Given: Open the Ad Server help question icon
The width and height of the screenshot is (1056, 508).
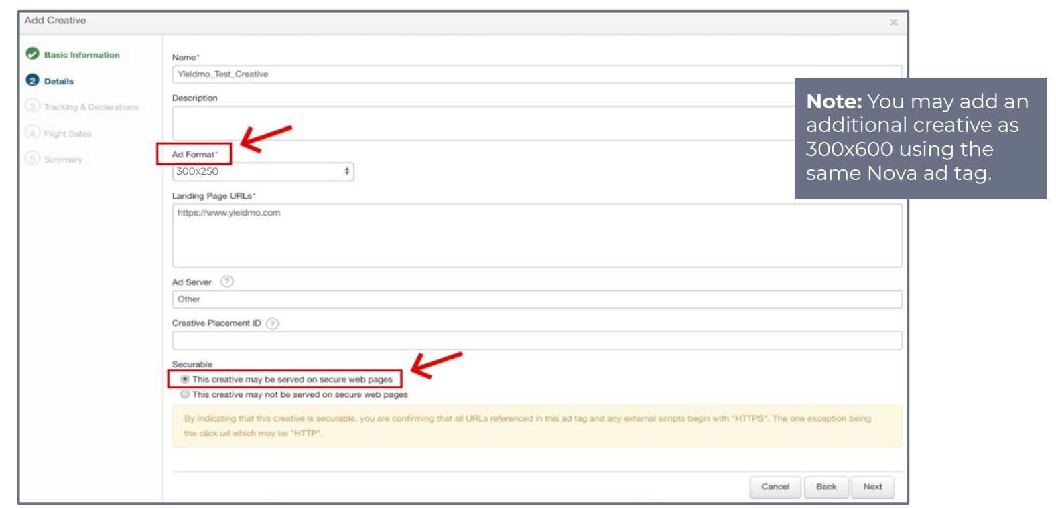Looking at the screenshot, I should tap(227, 282).
